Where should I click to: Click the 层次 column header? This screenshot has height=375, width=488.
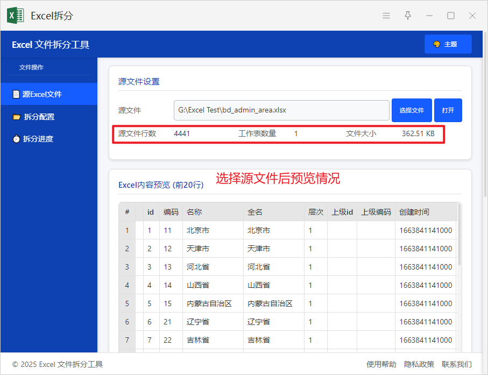pyautogui.click(x=316, y=212)
